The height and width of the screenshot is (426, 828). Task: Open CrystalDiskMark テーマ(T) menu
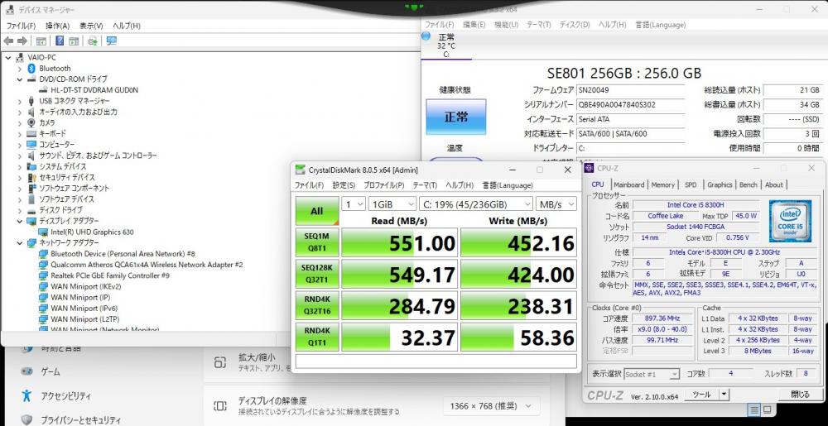click(x=425, y=185)
